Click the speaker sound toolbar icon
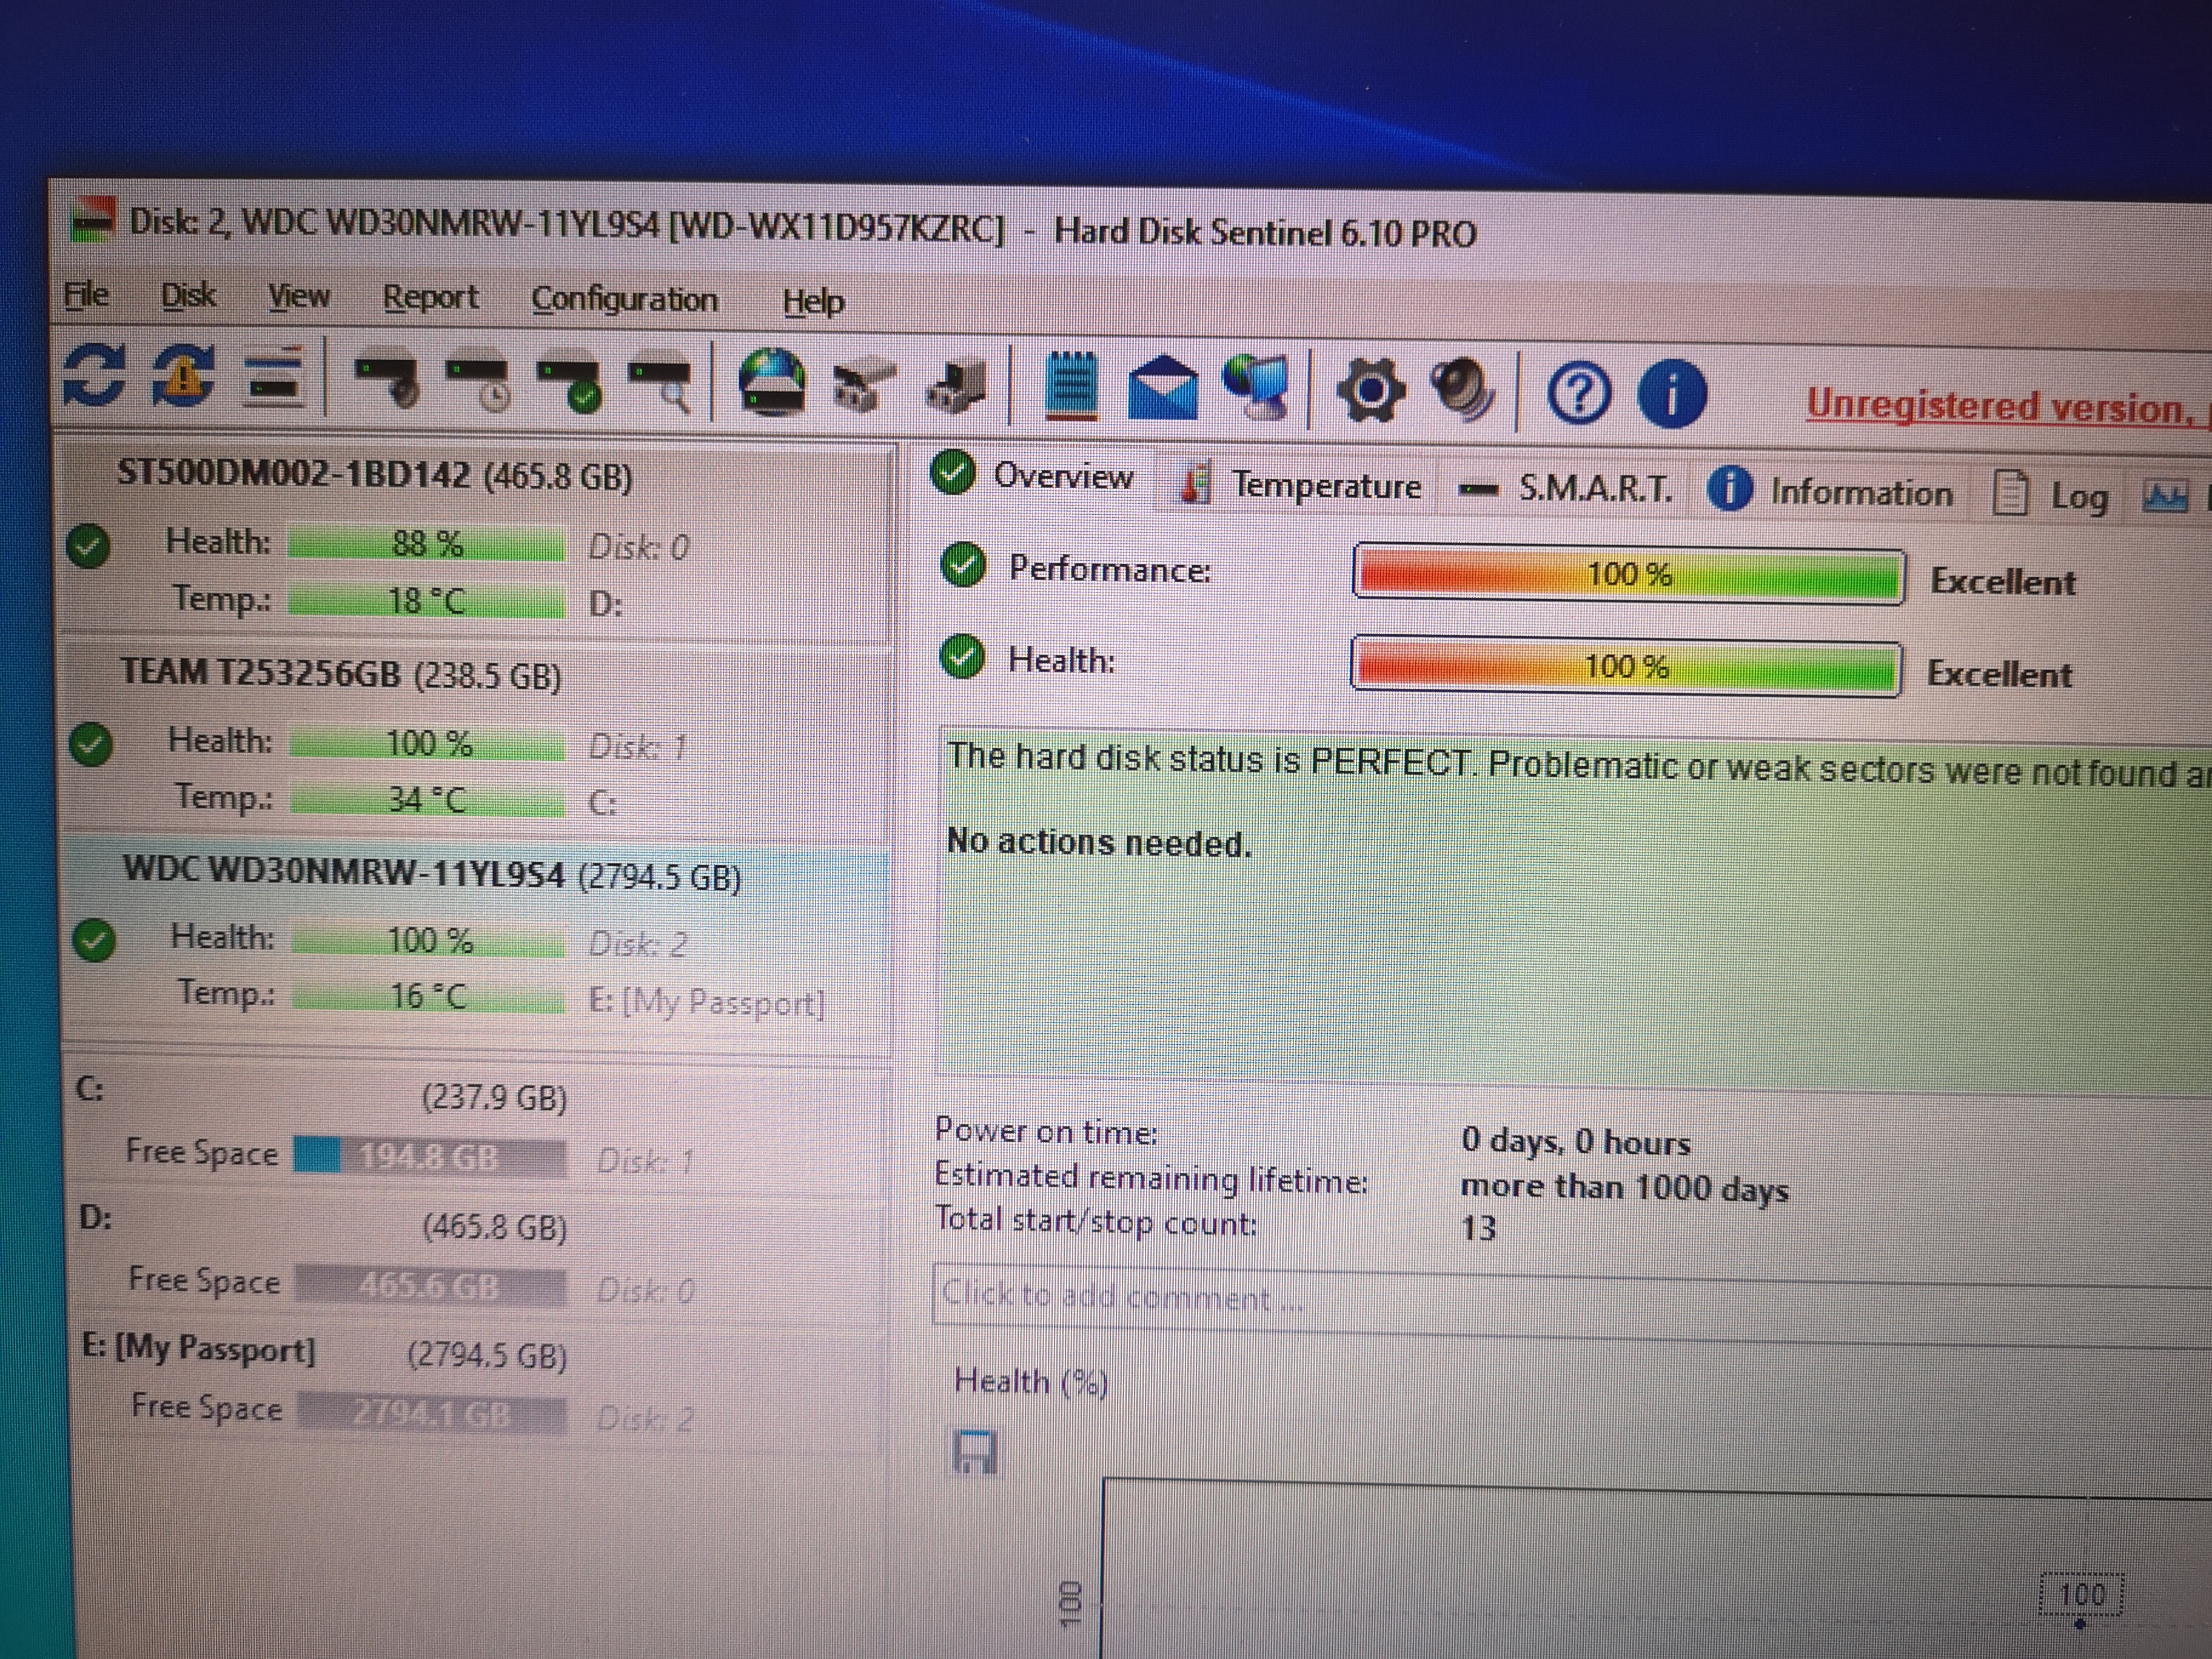Screen dimensions: 2212x1659 click(1463, 391)
